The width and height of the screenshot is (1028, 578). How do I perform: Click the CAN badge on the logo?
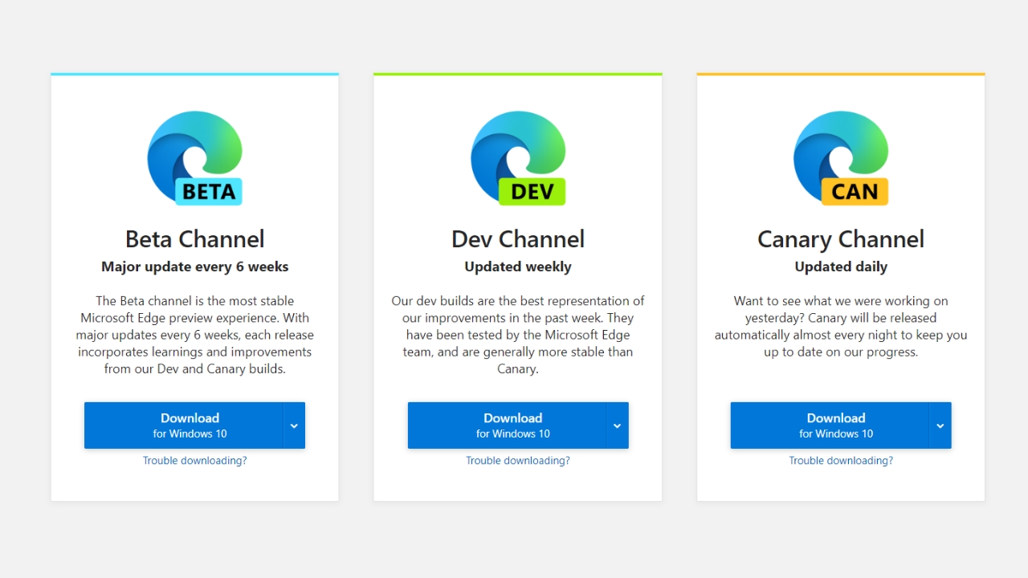pyautogui.click(x=855, y=192)
